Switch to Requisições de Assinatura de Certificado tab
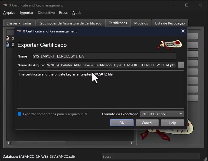This screenshot has height=161, width=208. coord(70,23)
